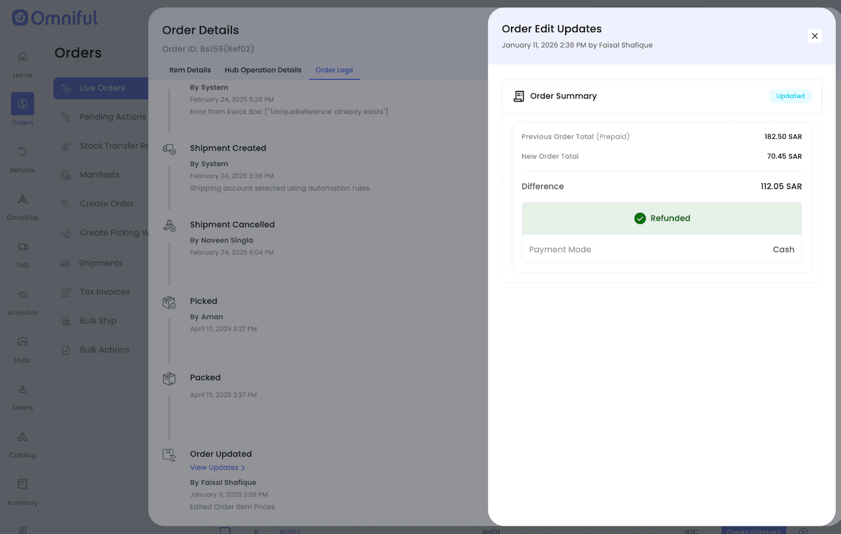Click the Omniful logo

55,18
